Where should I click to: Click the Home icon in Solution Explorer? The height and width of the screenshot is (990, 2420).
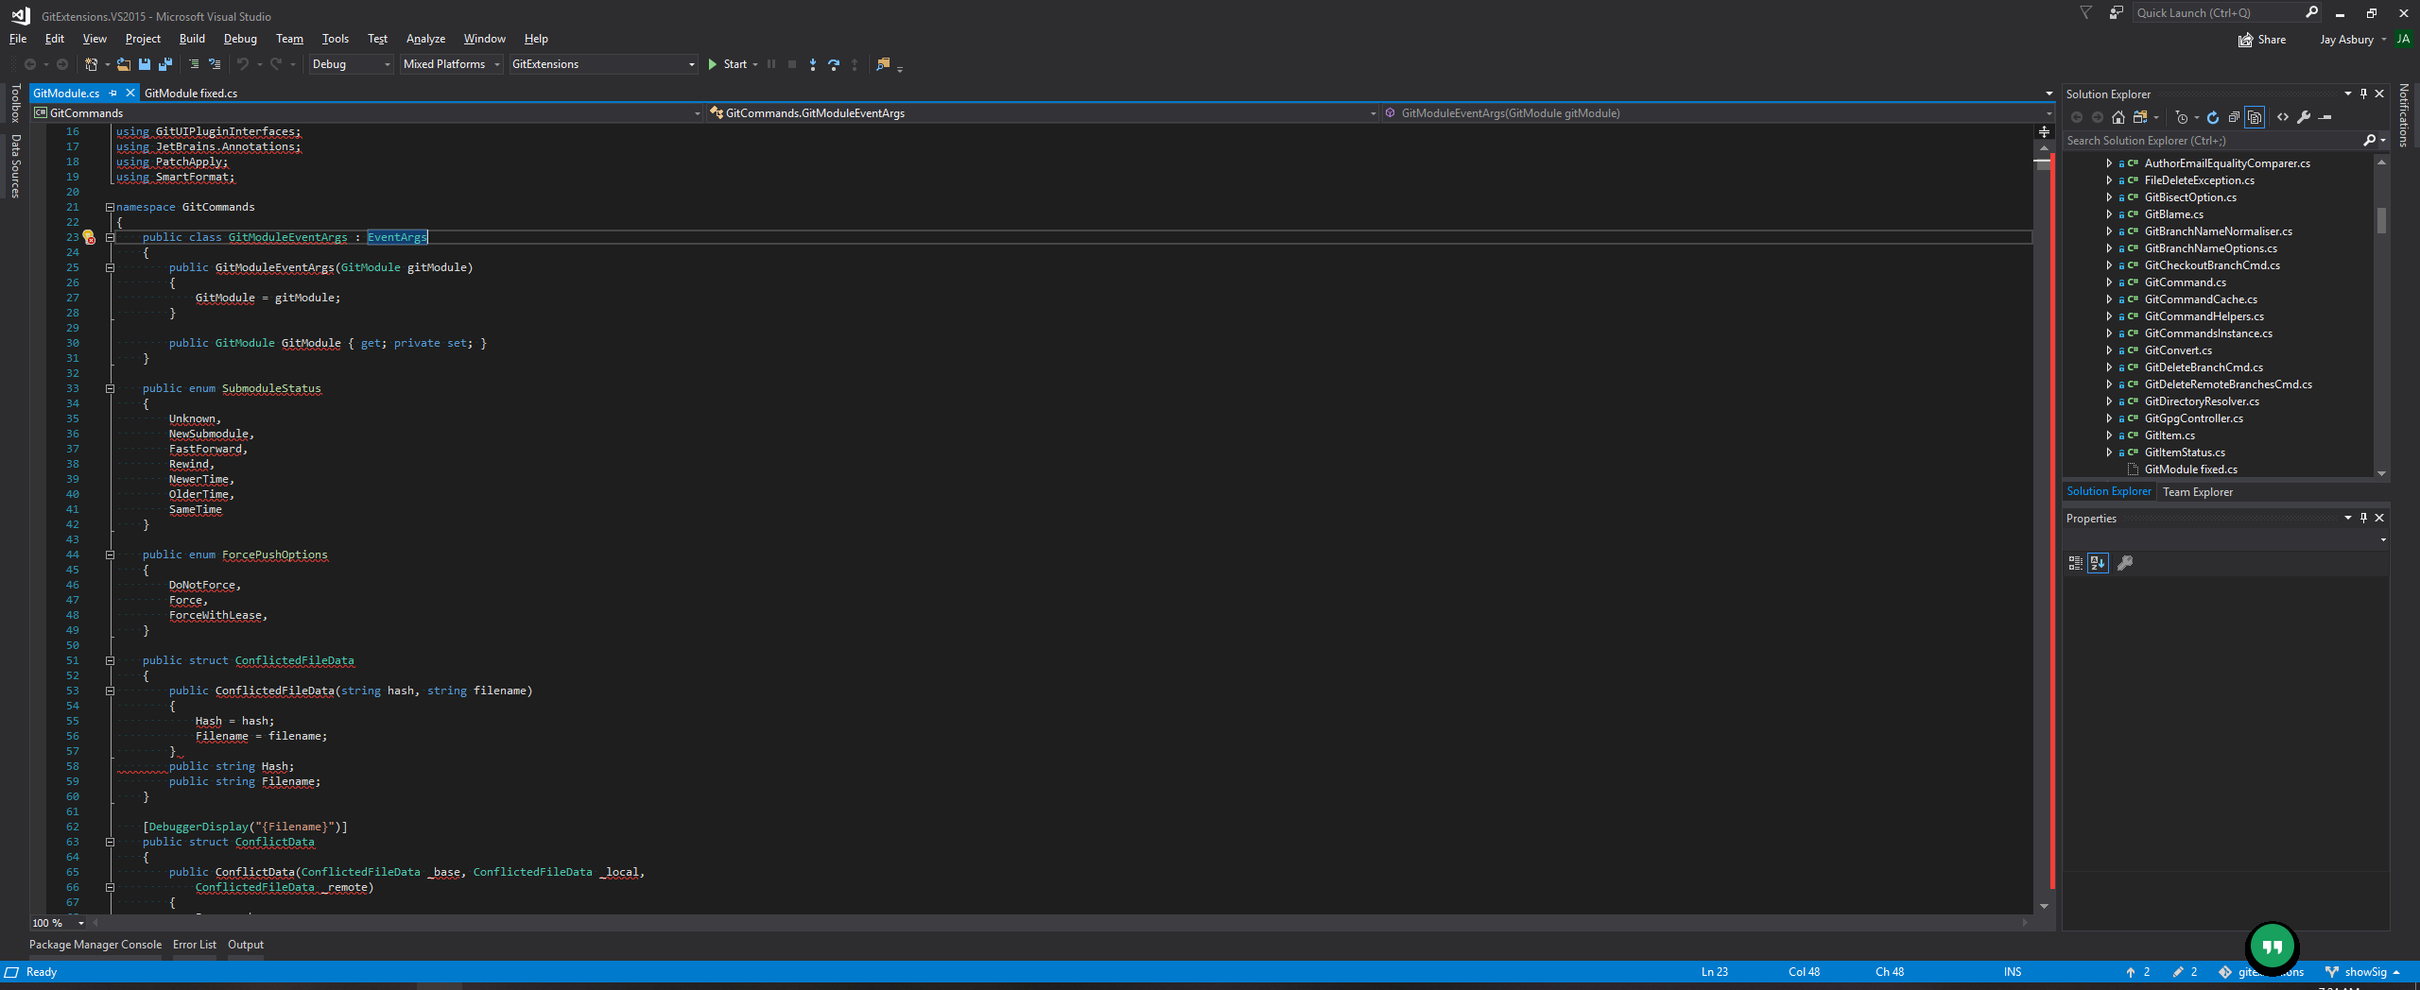2118,117
